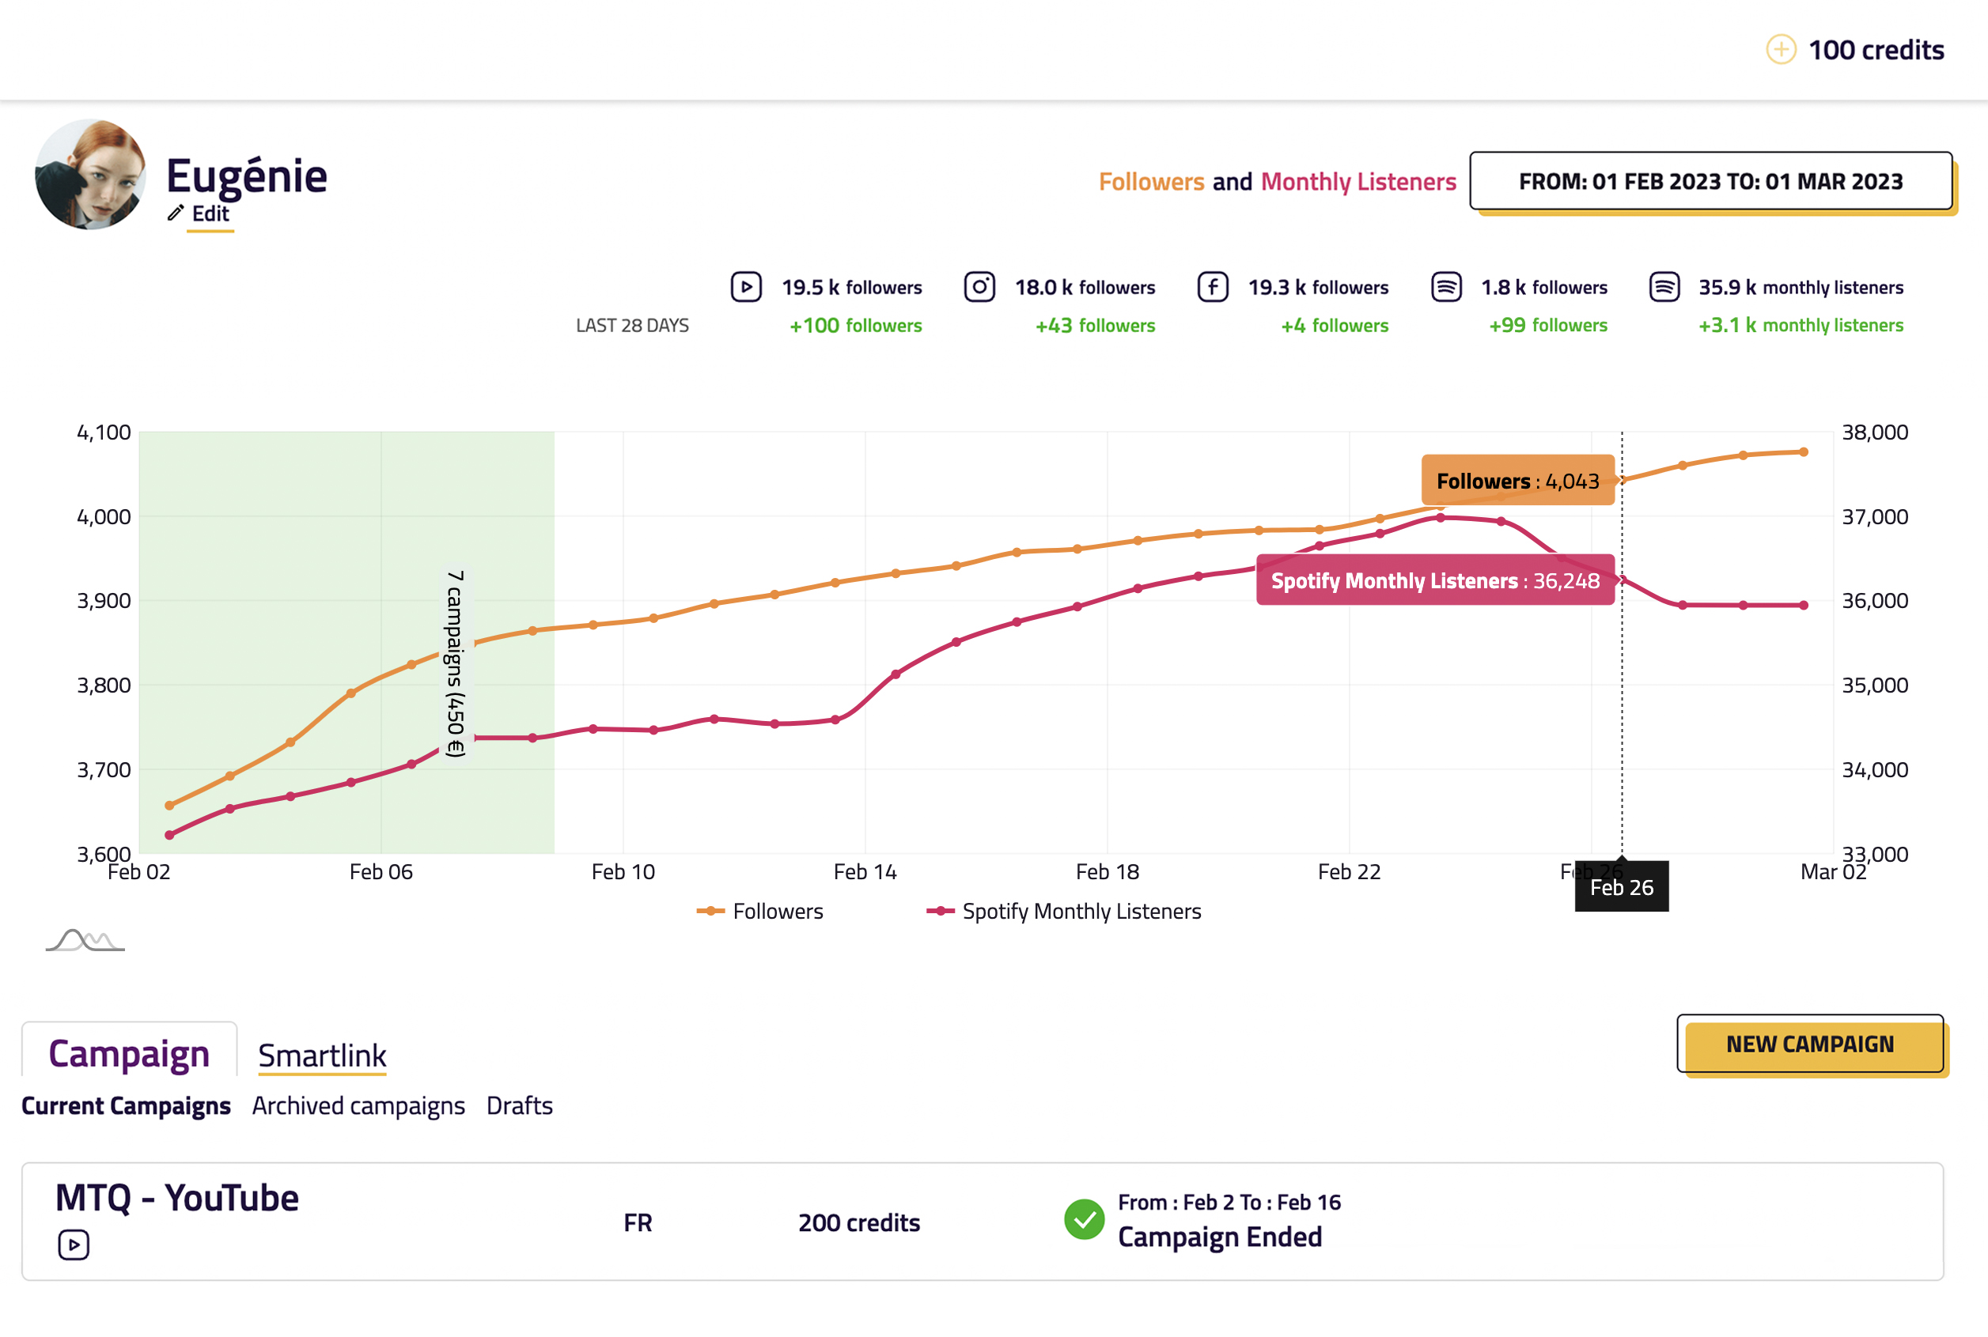Screen dimensions: 1988x1337
Task: Click the NEW CAMPAIGN button
Action: [1809, 1044]
